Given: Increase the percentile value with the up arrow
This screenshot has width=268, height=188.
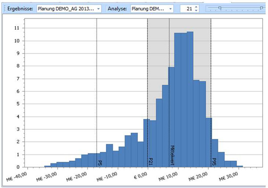Looking at the screenshot, I should pos(197,7).
